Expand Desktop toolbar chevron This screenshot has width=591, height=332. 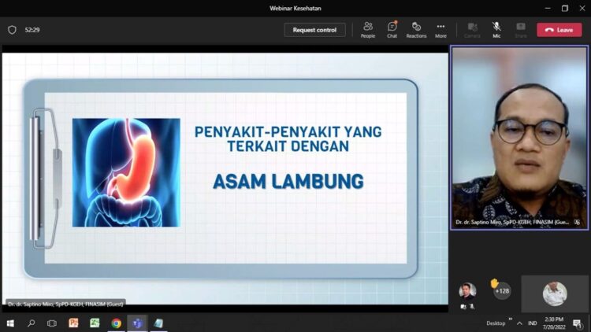(x=511, y=319)
